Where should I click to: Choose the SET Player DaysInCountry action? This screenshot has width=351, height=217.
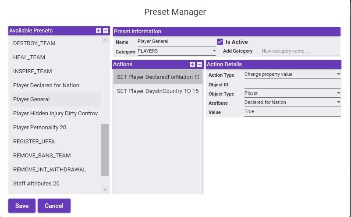(x=158, y=91)
